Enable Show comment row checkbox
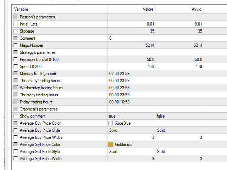This screenshot has height=170, width=227. click(15, 116)
